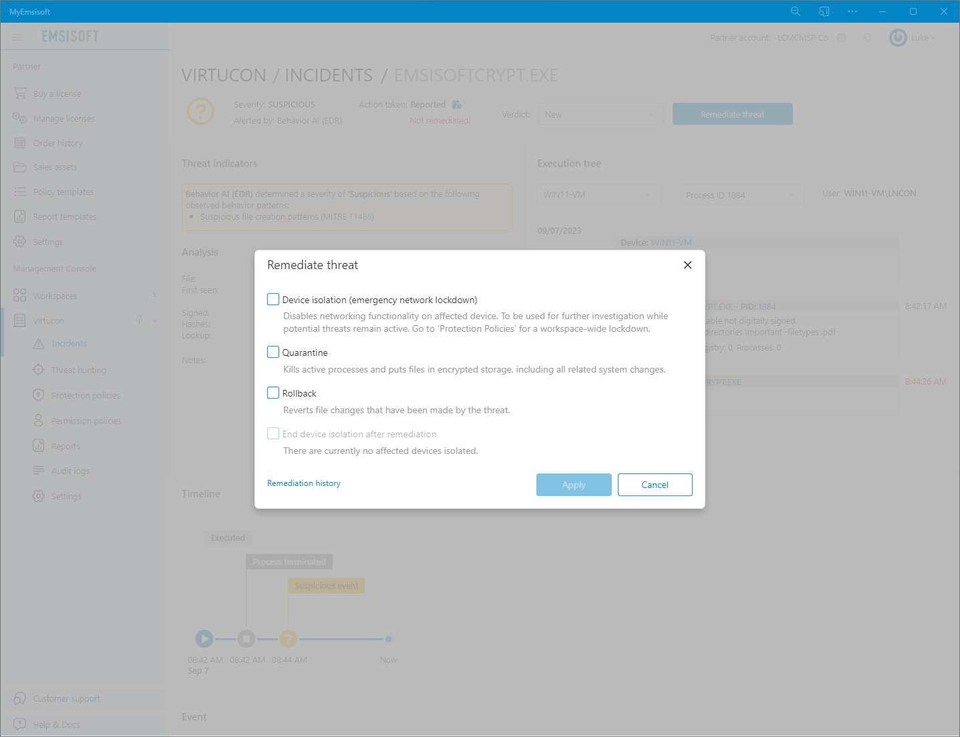Enable the Device isolation checkbox

pos(273,299)
